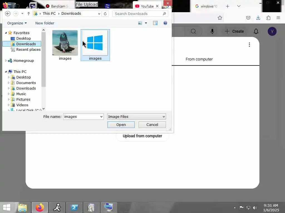Open a new browser tab
The width and height of the screenshot is (285, 213).
pyautogui.click(x=227, y=6)
